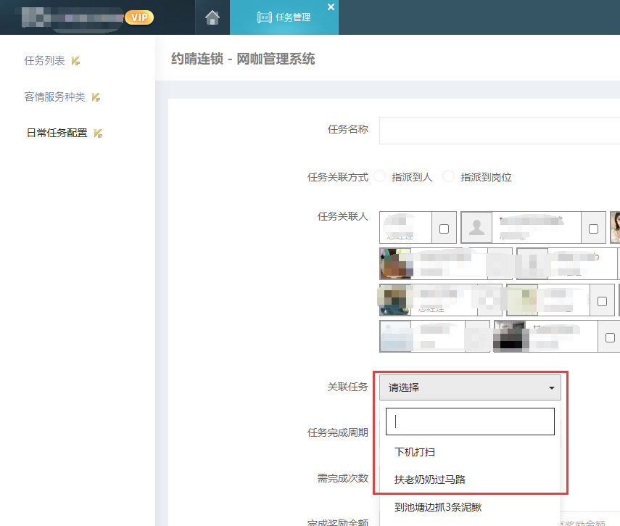Click the VIP badge
Screen dimensions: 620x526
139,17
